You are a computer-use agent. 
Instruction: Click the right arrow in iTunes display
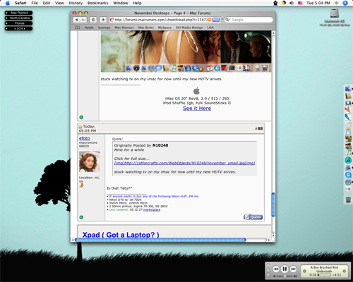(x=344, y=271)
